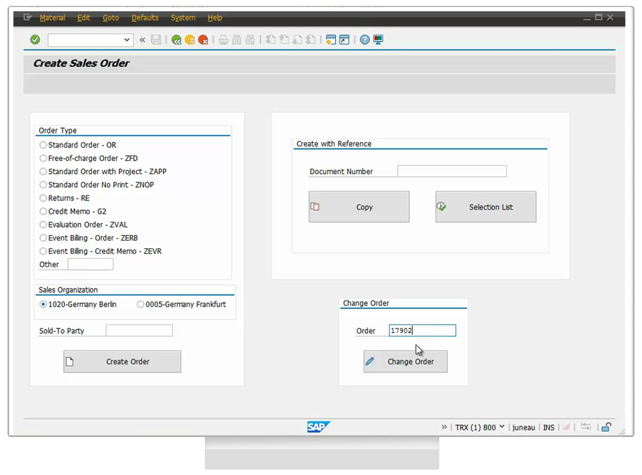
Task: Click the yellow Exit icon in toolbar
Action: (x=190, y=40)
